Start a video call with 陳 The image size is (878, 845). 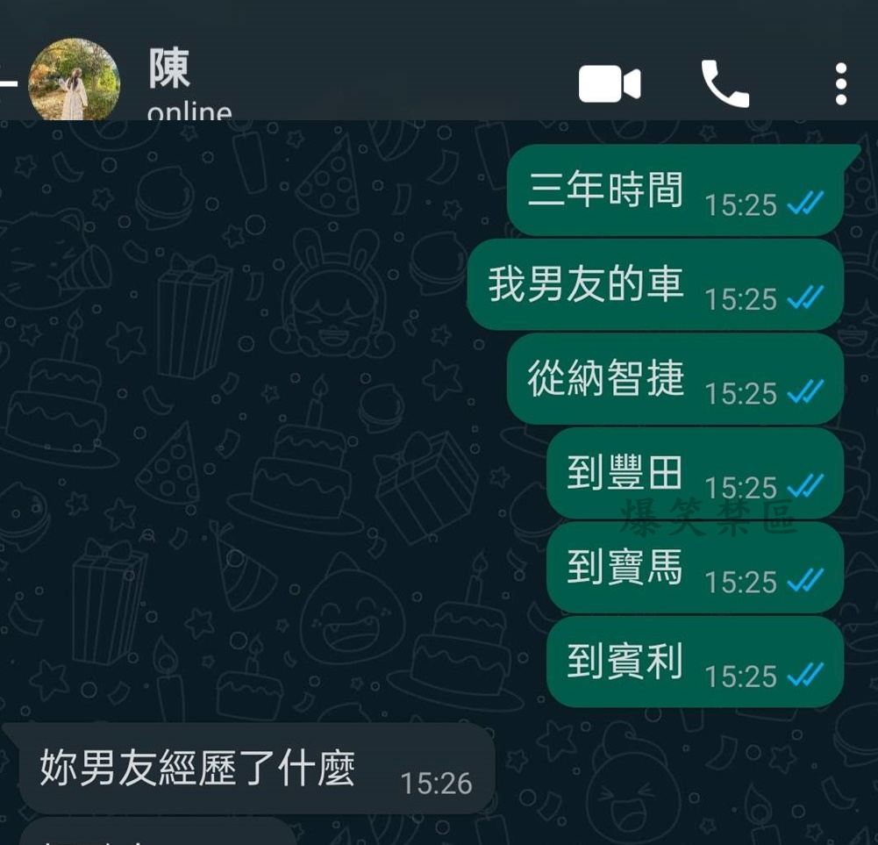[610, 83]
